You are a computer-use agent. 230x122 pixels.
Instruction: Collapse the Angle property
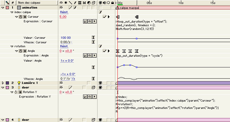[17, 51]
